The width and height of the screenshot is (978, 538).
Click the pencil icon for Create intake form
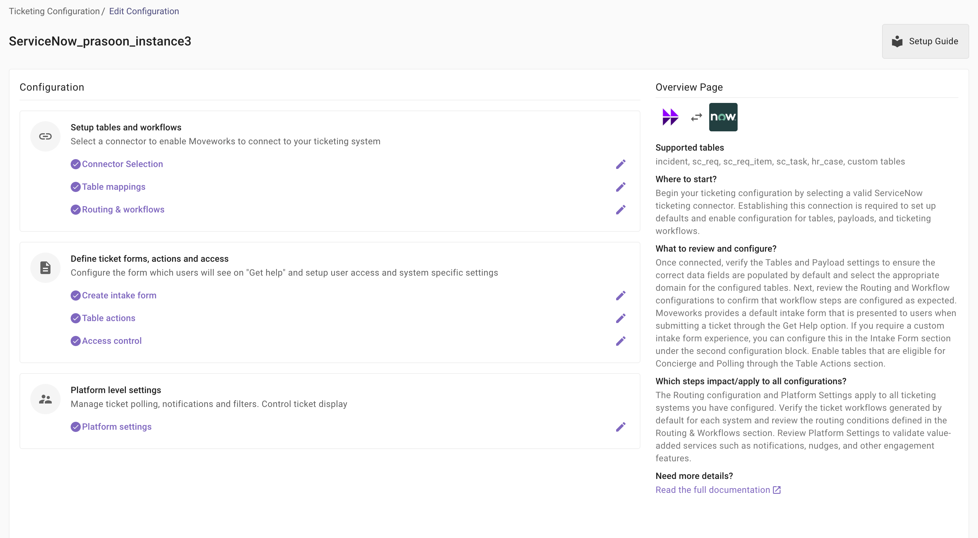click(620, 296)
